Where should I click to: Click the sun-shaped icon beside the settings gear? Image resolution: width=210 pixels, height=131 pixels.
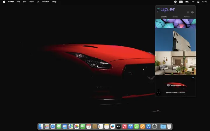pos(188,12)
